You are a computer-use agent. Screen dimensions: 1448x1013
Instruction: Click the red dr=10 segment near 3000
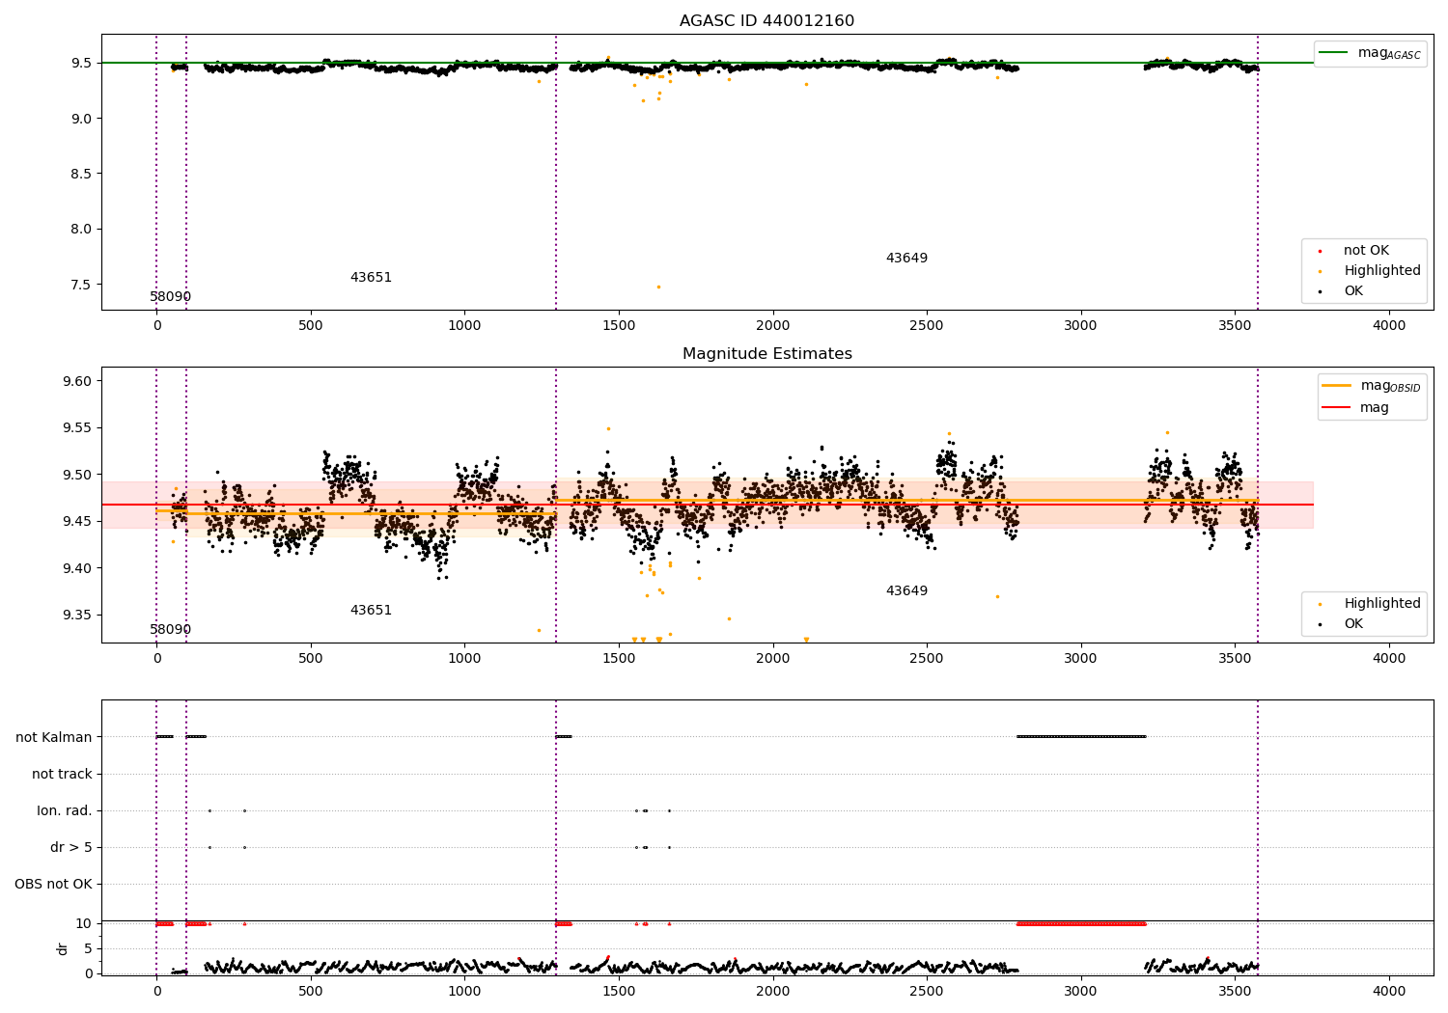[1081, 924]
